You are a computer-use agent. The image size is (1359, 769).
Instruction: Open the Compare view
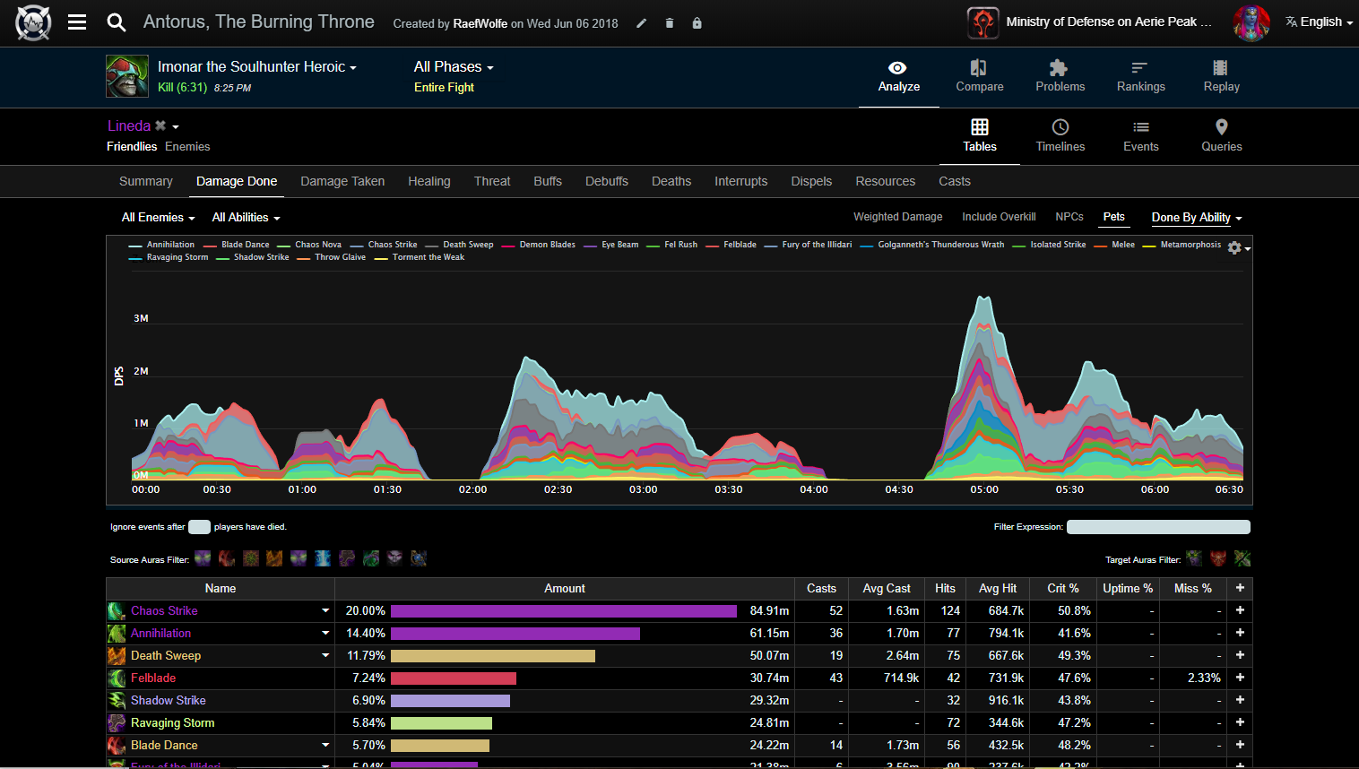[979, 77]
